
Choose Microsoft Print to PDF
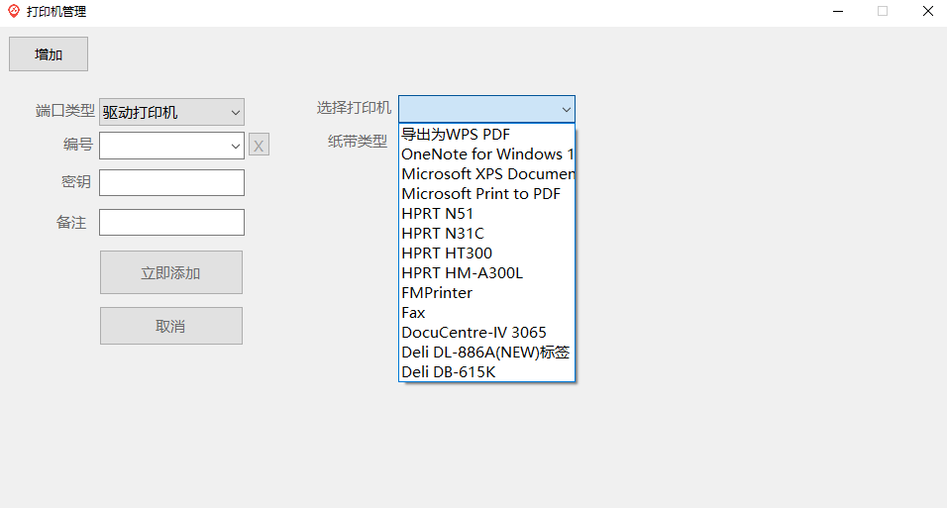486,194
